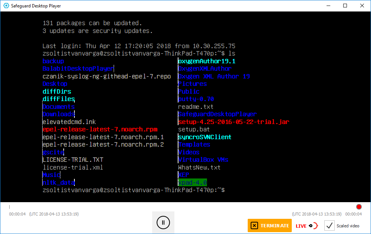Click the 'gscite' directory text
Screen dimensions: 371x234
(x=53, y=152)
